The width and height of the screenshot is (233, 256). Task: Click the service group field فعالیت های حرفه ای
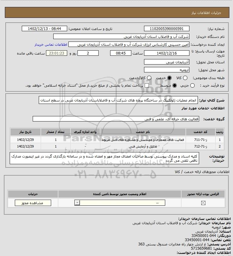(116, 119)
